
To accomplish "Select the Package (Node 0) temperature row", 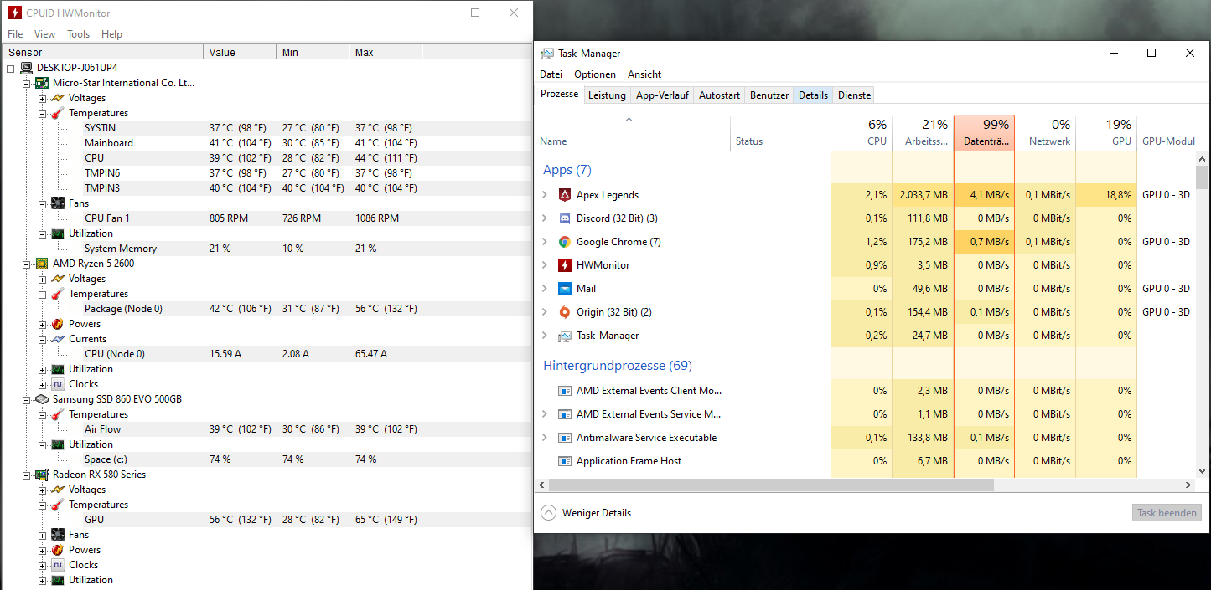I will point(267,309).
